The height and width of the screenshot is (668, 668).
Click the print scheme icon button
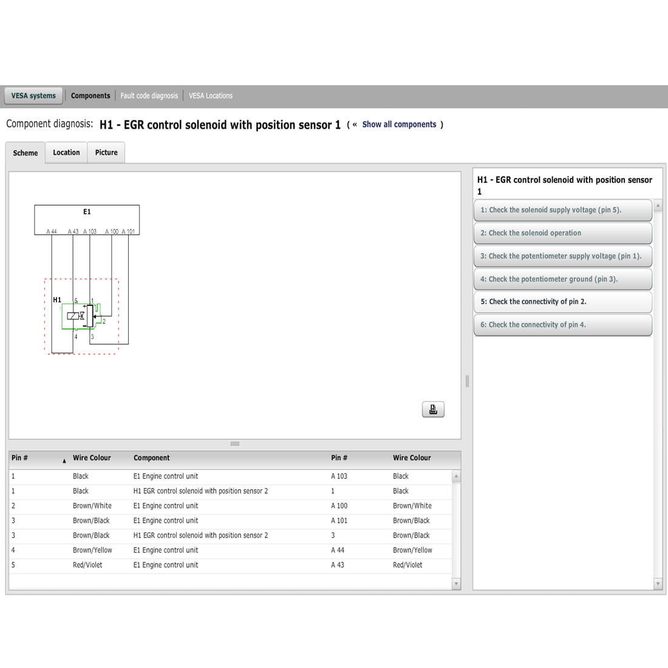(x=433, y=409)
